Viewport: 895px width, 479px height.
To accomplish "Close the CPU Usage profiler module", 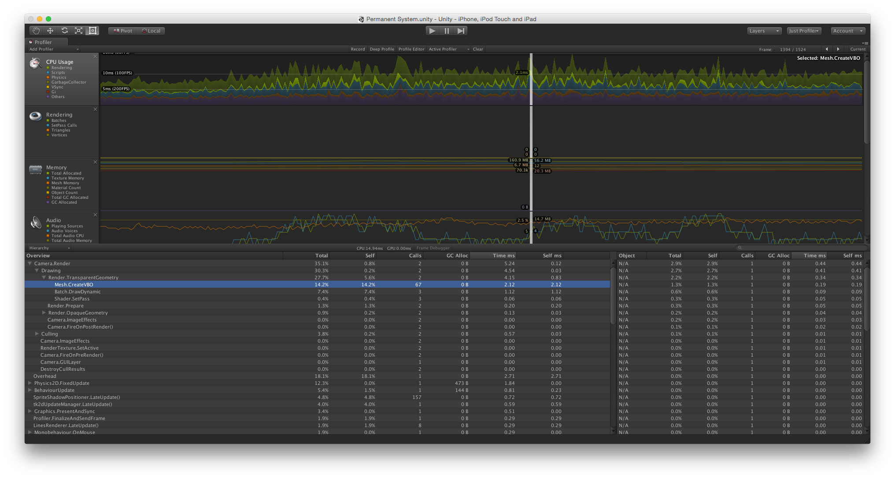I will click(95, 57).
